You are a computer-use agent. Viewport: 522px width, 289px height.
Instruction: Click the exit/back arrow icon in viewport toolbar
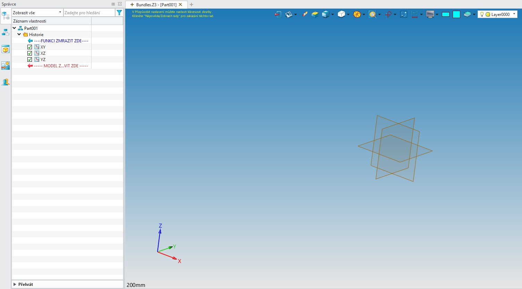pos(277,14)
